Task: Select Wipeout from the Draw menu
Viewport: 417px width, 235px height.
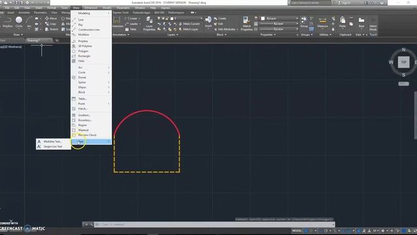Action: pyautogui.click(x=91, y=130)
